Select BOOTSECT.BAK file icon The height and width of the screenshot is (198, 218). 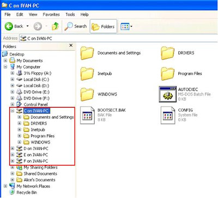tap(87, 115)
